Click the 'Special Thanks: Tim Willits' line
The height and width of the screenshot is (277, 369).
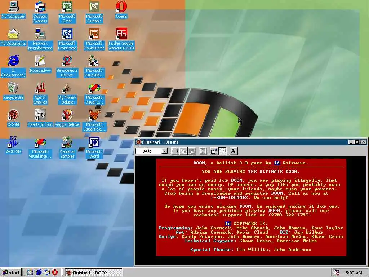[x=251, y=250]
